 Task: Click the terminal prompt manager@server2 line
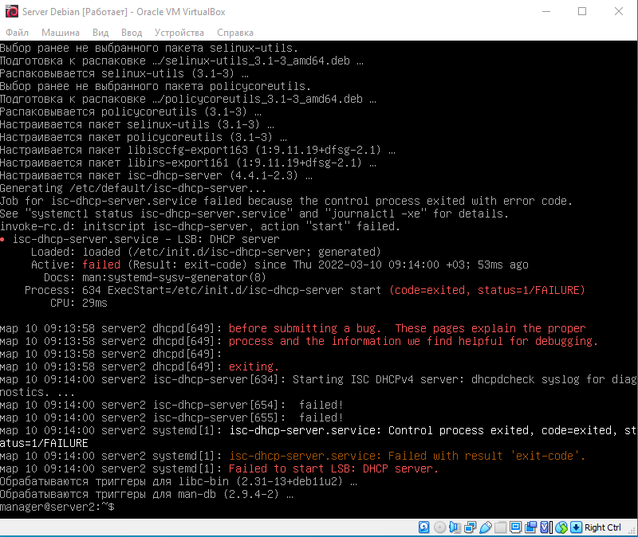57,507
